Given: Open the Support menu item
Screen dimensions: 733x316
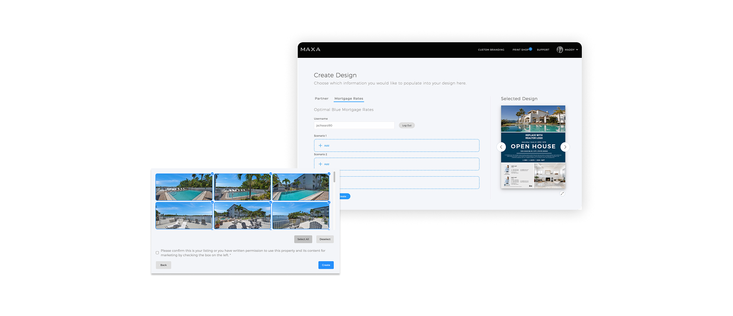Looking at the screenshot, I should coord(543,50).
